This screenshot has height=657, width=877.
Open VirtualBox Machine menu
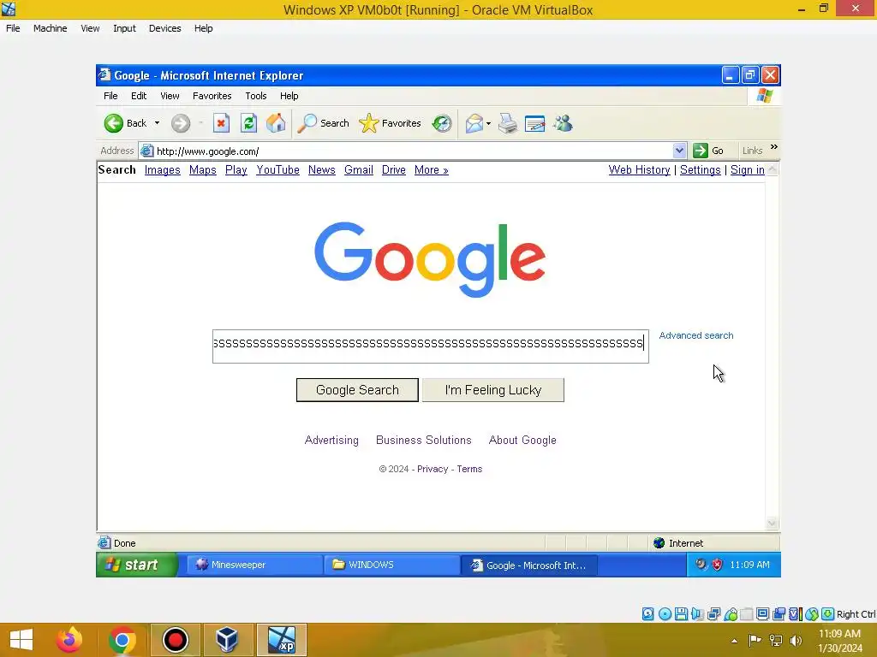pos(51,28)
